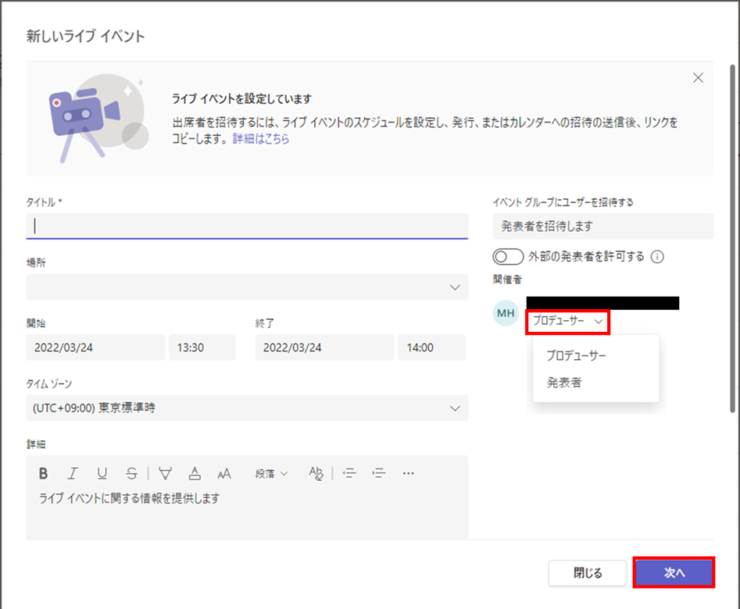This screenshot has width=740, height=609.
Task: Apply bold formatting in details editor
Action: tap(44, 473)
